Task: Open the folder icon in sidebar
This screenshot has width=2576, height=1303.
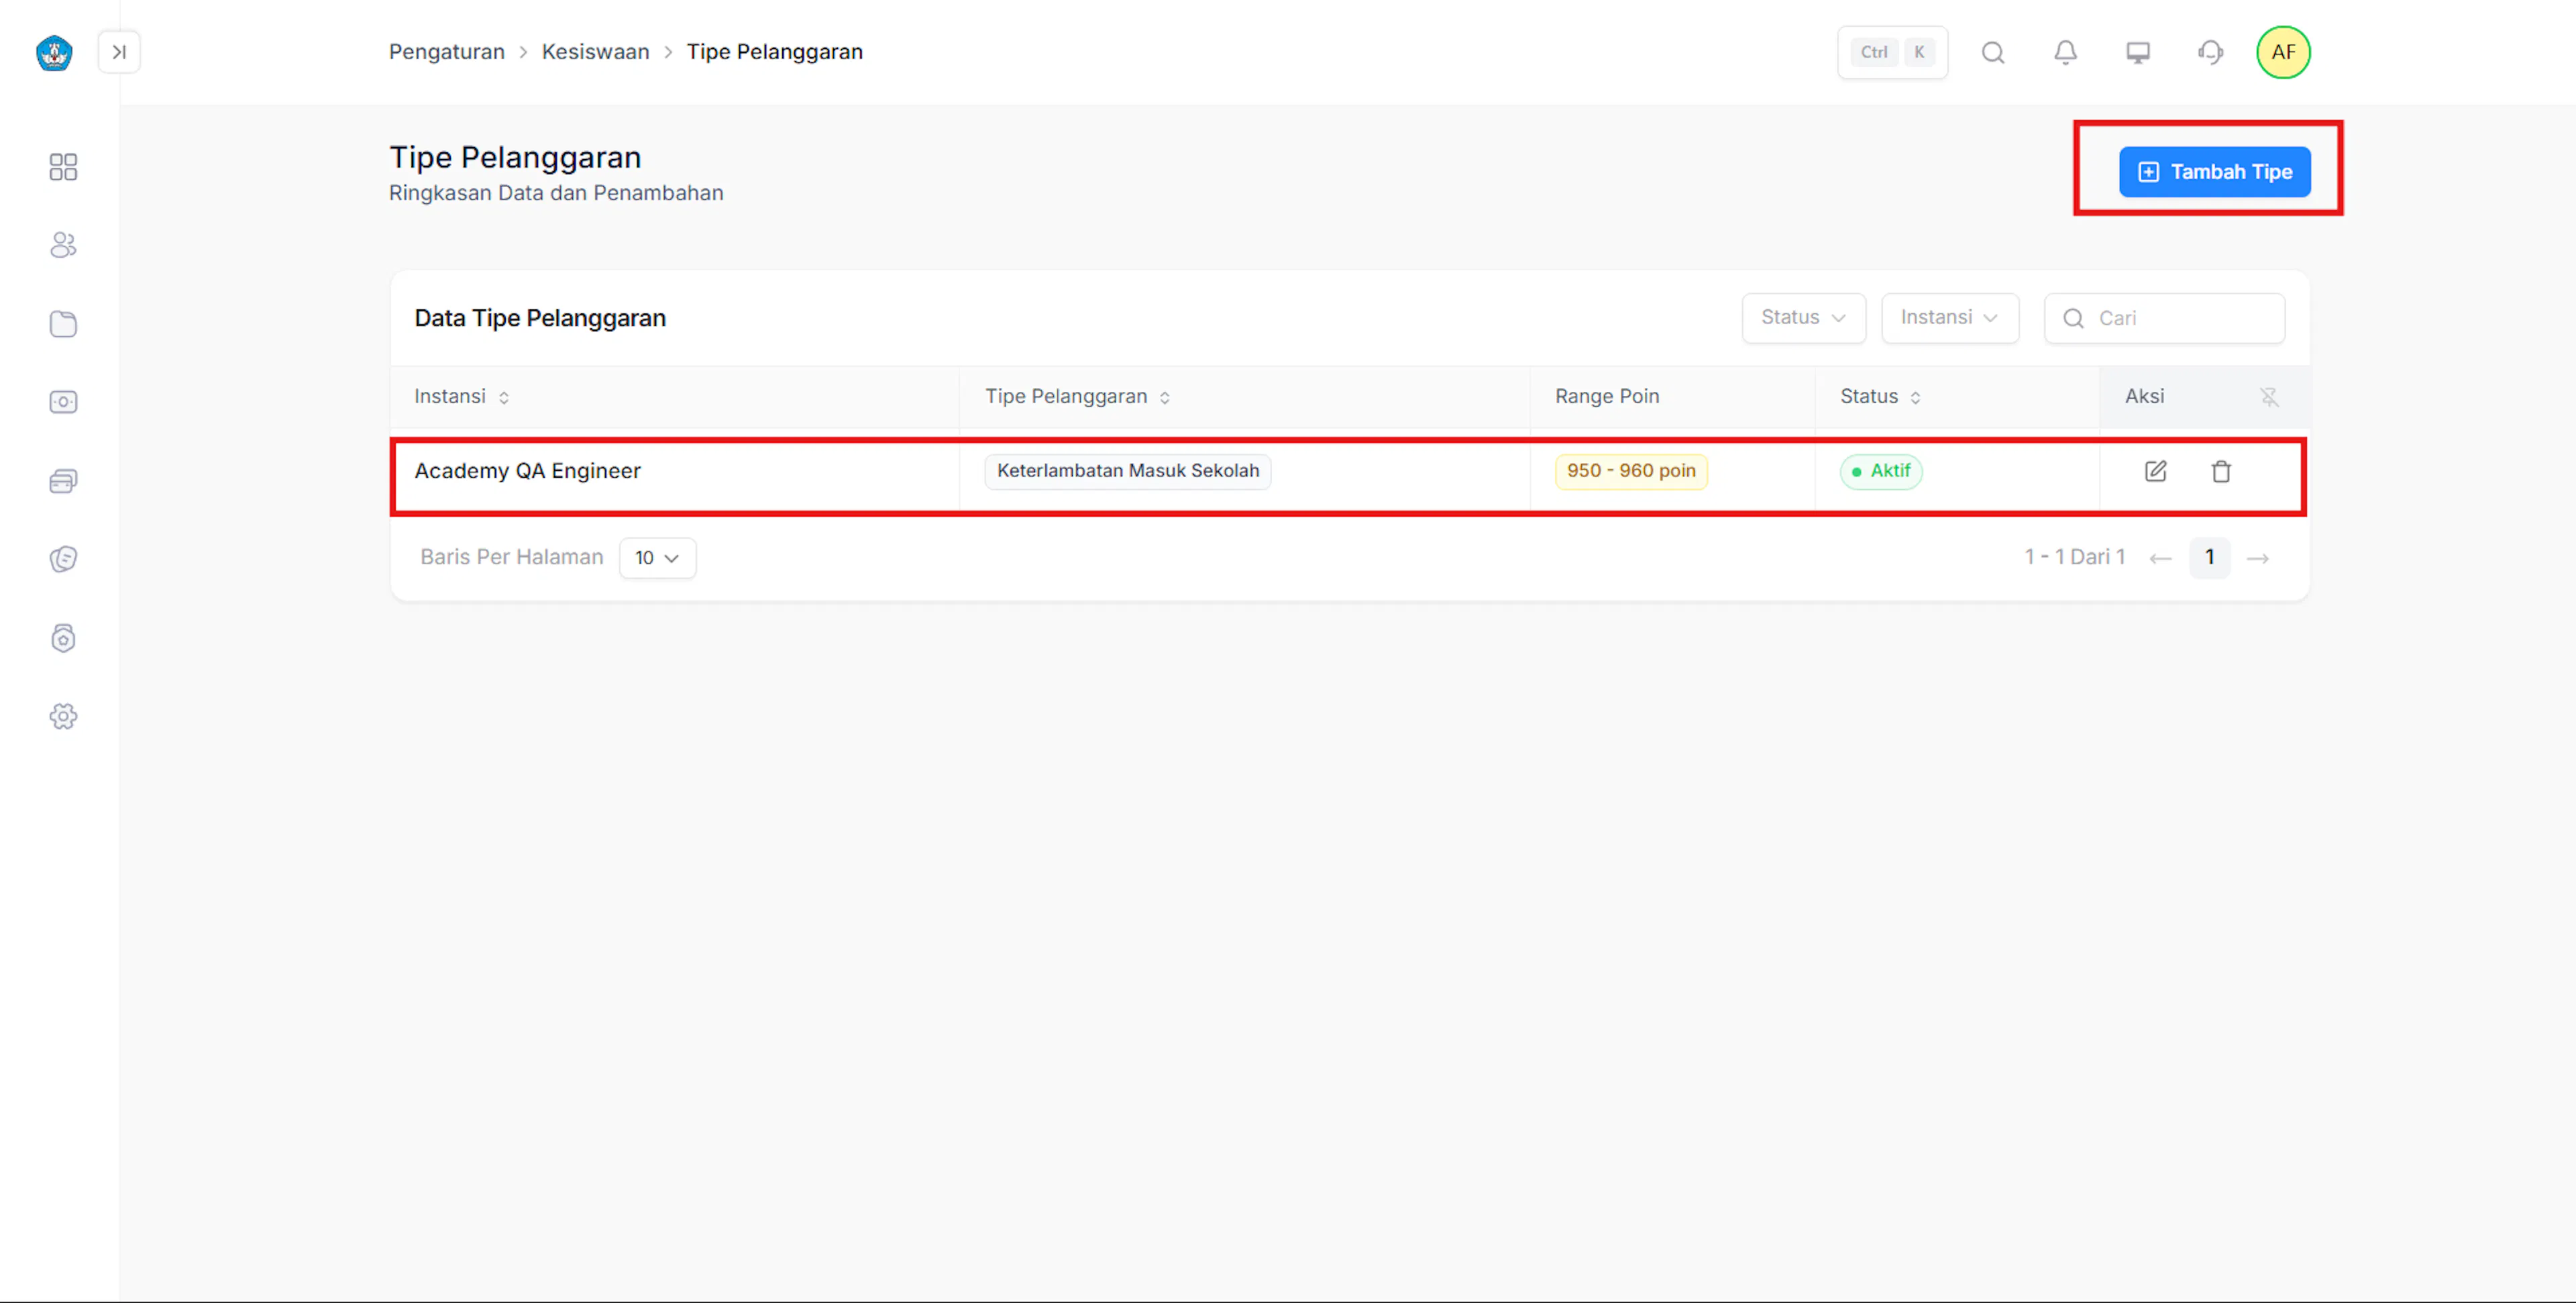Action: tap(63, 324)
